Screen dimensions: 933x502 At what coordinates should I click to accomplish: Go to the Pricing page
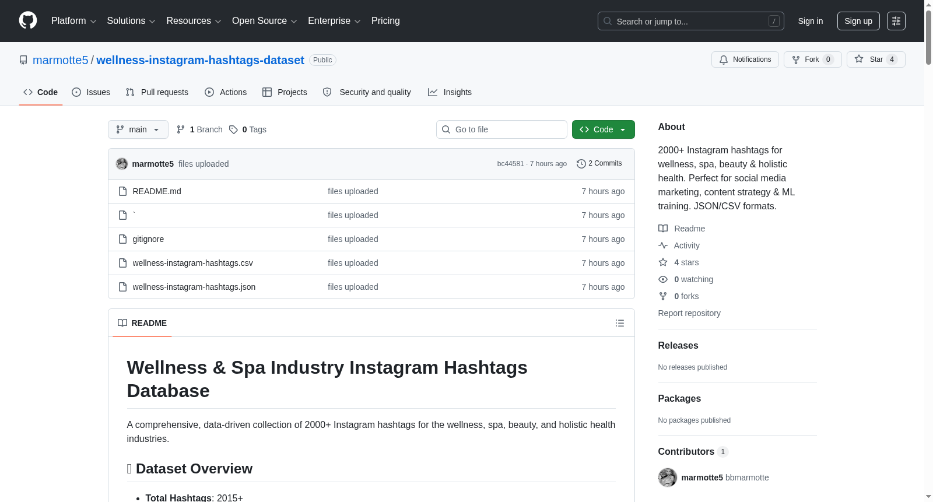tap(385, 21)
